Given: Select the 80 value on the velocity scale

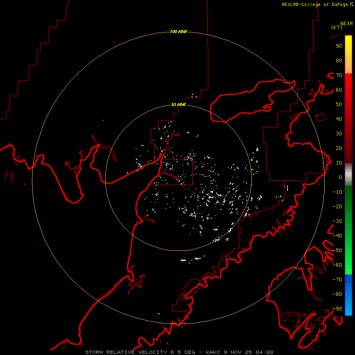Looking at the screenshot, I should 339,61.
